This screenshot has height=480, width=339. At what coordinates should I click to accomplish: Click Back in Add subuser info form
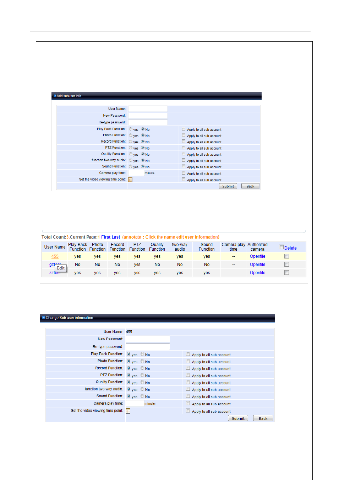point(250,186)
